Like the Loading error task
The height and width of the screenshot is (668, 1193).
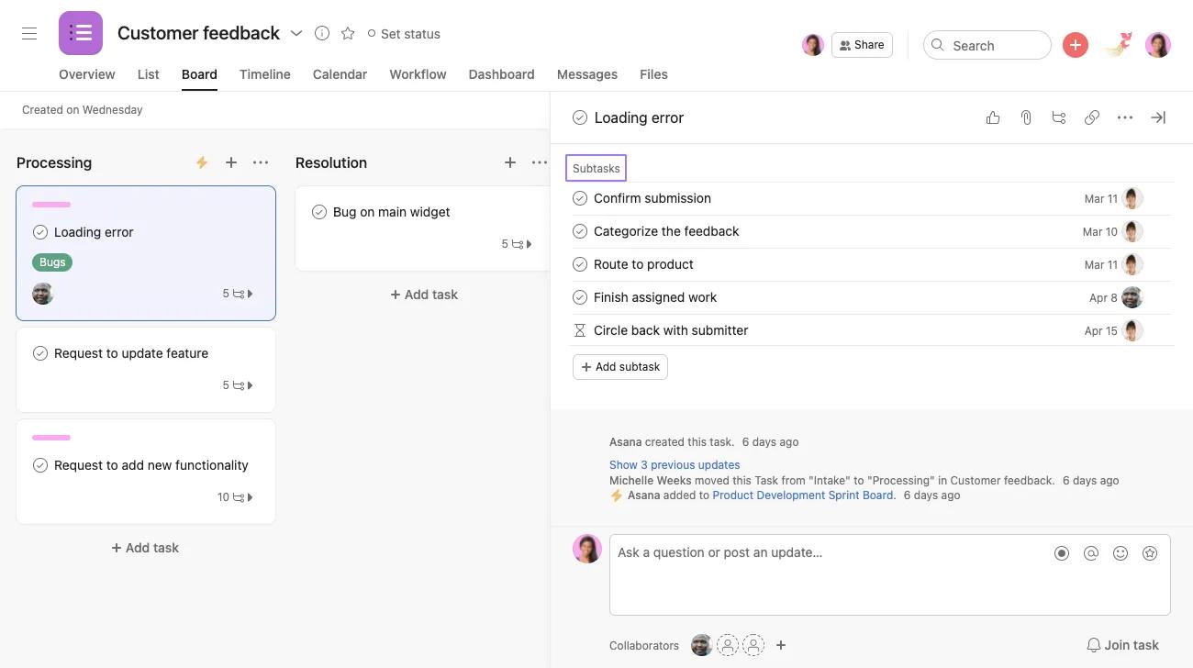tap(993, 117)
